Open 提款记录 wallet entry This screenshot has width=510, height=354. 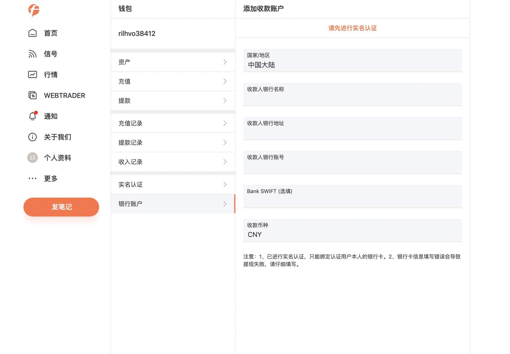click(173, 142)
